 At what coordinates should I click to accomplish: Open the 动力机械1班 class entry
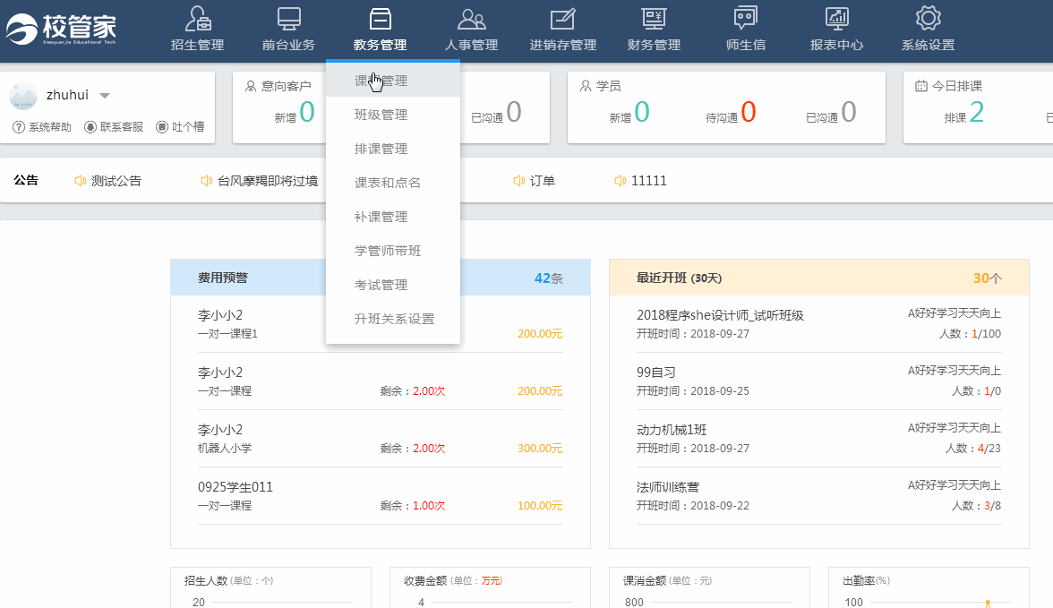pyautogui.click(x=672, y=430)
